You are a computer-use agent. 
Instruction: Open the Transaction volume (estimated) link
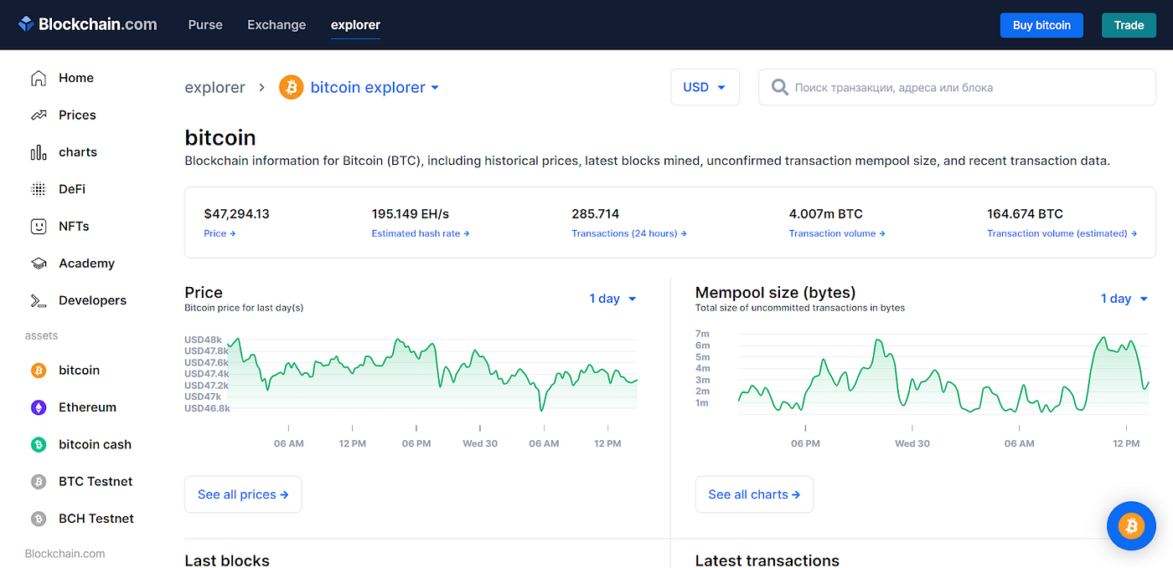coord(1062,233)
